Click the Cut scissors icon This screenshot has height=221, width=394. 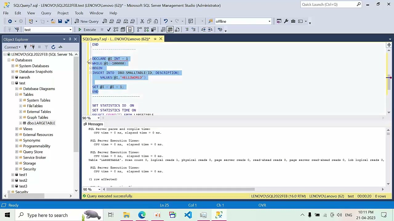pyautogui.click(x=142, y=21)
